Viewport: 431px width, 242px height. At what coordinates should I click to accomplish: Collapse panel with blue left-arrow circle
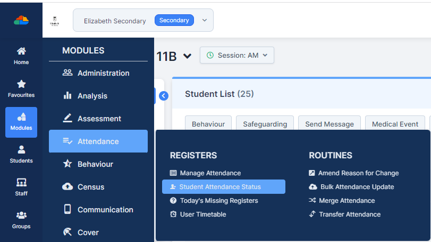point(164,96)
